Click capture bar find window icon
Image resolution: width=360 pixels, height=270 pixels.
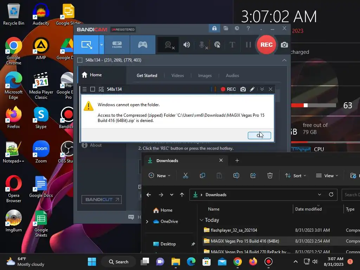click(x=101, y=89)
